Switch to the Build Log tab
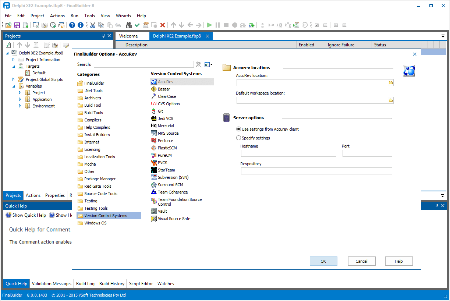Screen dimensions: 450x301 [85, 284]
